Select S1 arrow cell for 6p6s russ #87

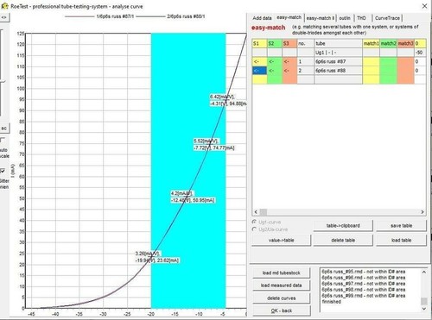259,61
